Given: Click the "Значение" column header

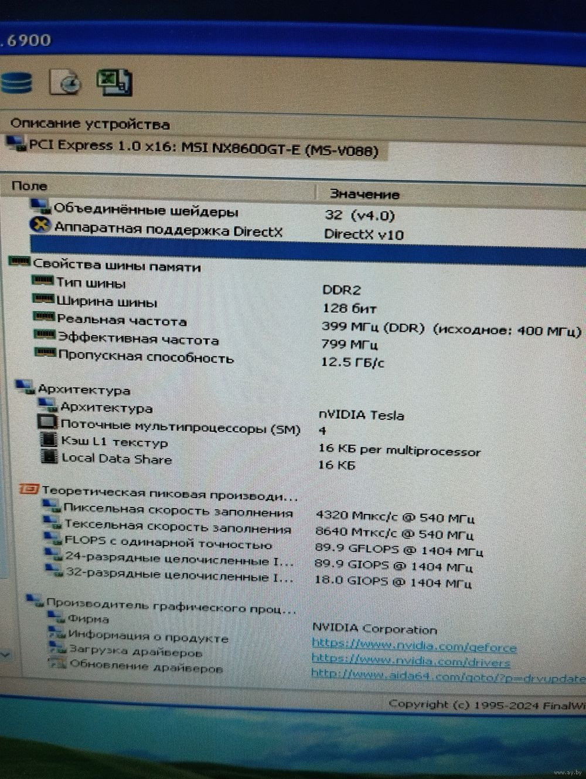Looking at the screenshot, I should (x=364, y=194).
